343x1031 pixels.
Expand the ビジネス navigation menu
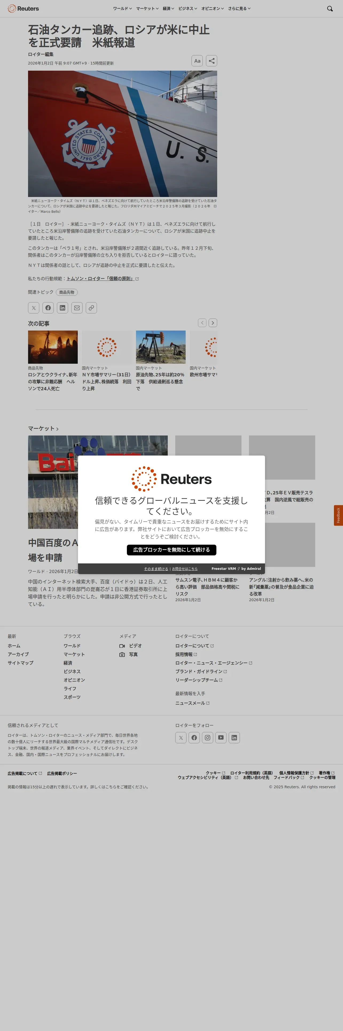pos(188,8)
